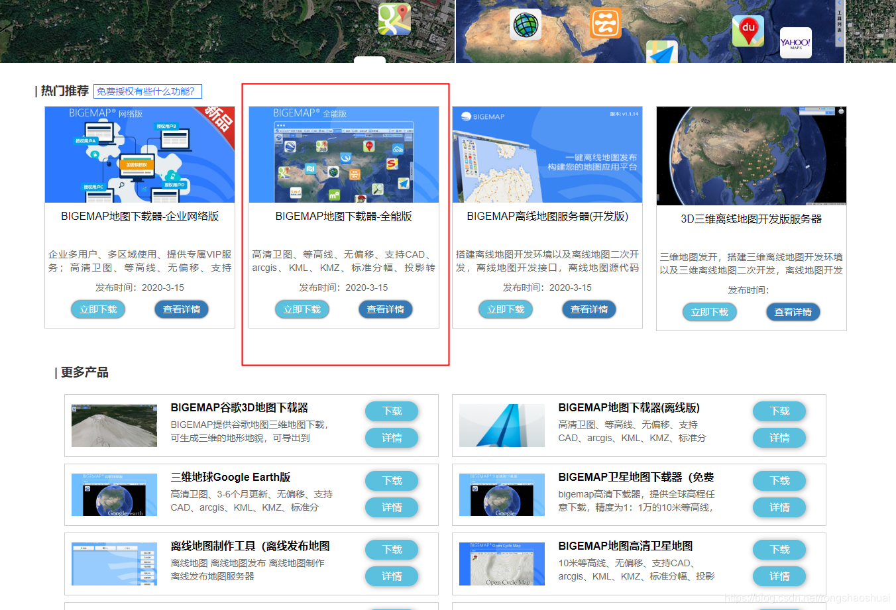896x610 pixels.
Task: Click 详情 for BIGEMAP谷歌3D地图下载器
Action: [x=392, y=438]
